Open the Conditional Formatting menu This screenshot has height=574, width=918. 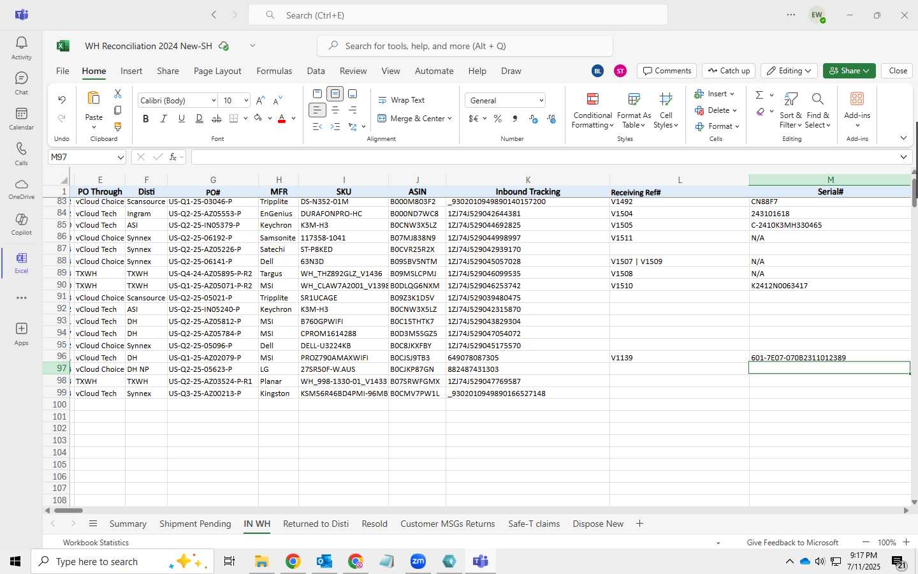pyautogui.click(x=592, y=111)
